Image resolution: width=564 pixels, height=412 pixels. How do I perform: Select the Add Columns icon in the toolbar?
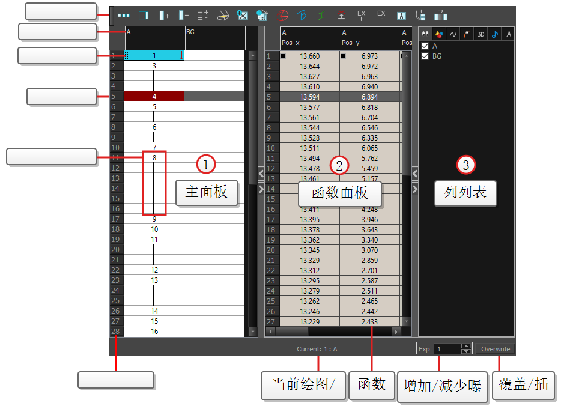point(164,16)
